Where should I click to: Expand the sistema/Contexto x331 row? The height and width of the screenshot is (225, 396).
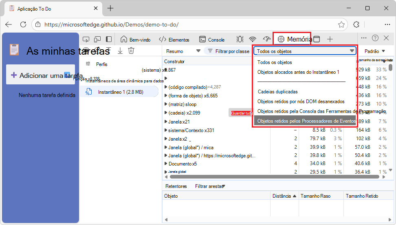(x=166, y=130)
